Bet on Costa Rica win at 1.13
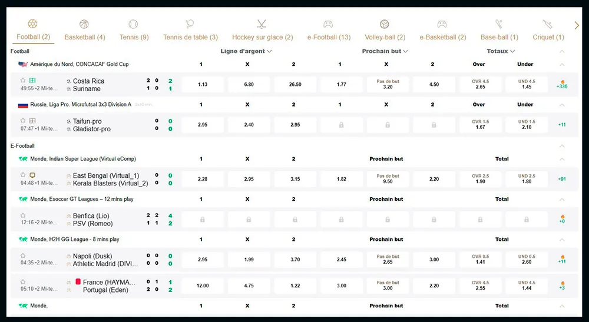The height and width of the screenshot is (322, 589). click(x=203, y=84)
